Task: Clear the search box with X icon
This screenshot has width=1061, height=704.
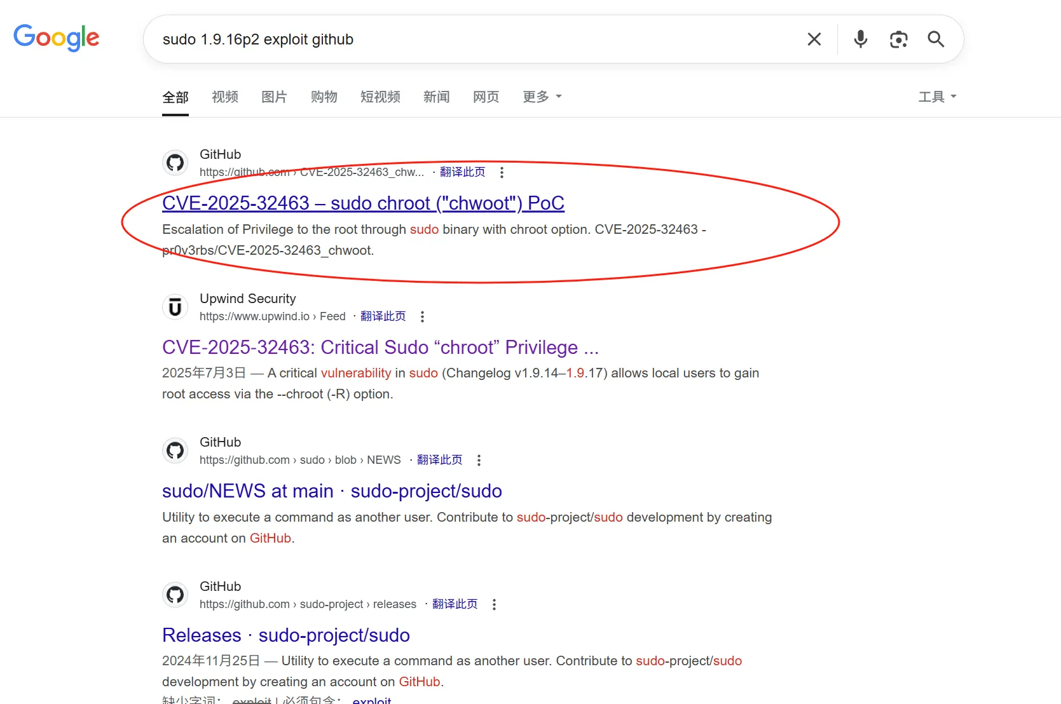Action: [x=814, y=39]
